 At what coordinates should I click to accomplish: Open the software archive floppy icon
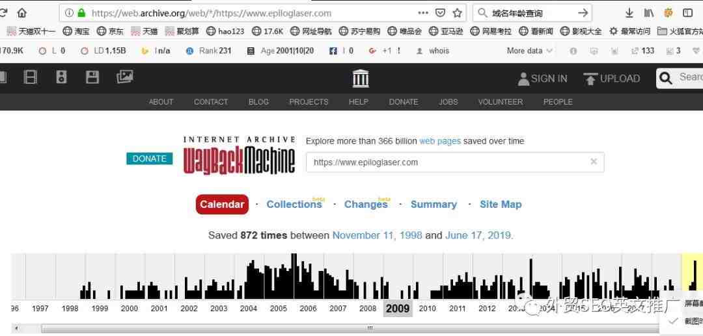click(x=92, y=78)
